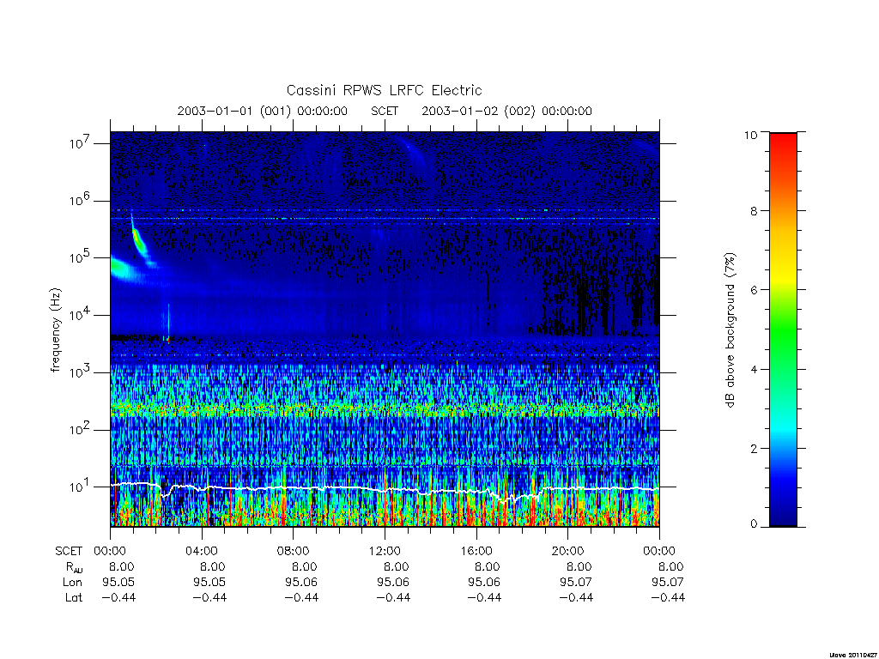Click the white trace line near 16:00
The height and width of the screenshot is (659, 879).
click(476, 492)
